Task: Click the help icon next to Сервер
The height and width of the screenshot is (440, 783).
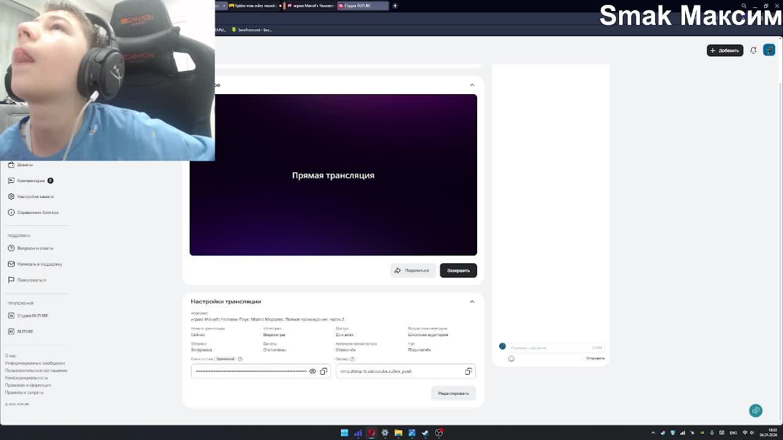Action: click(353, 359)
